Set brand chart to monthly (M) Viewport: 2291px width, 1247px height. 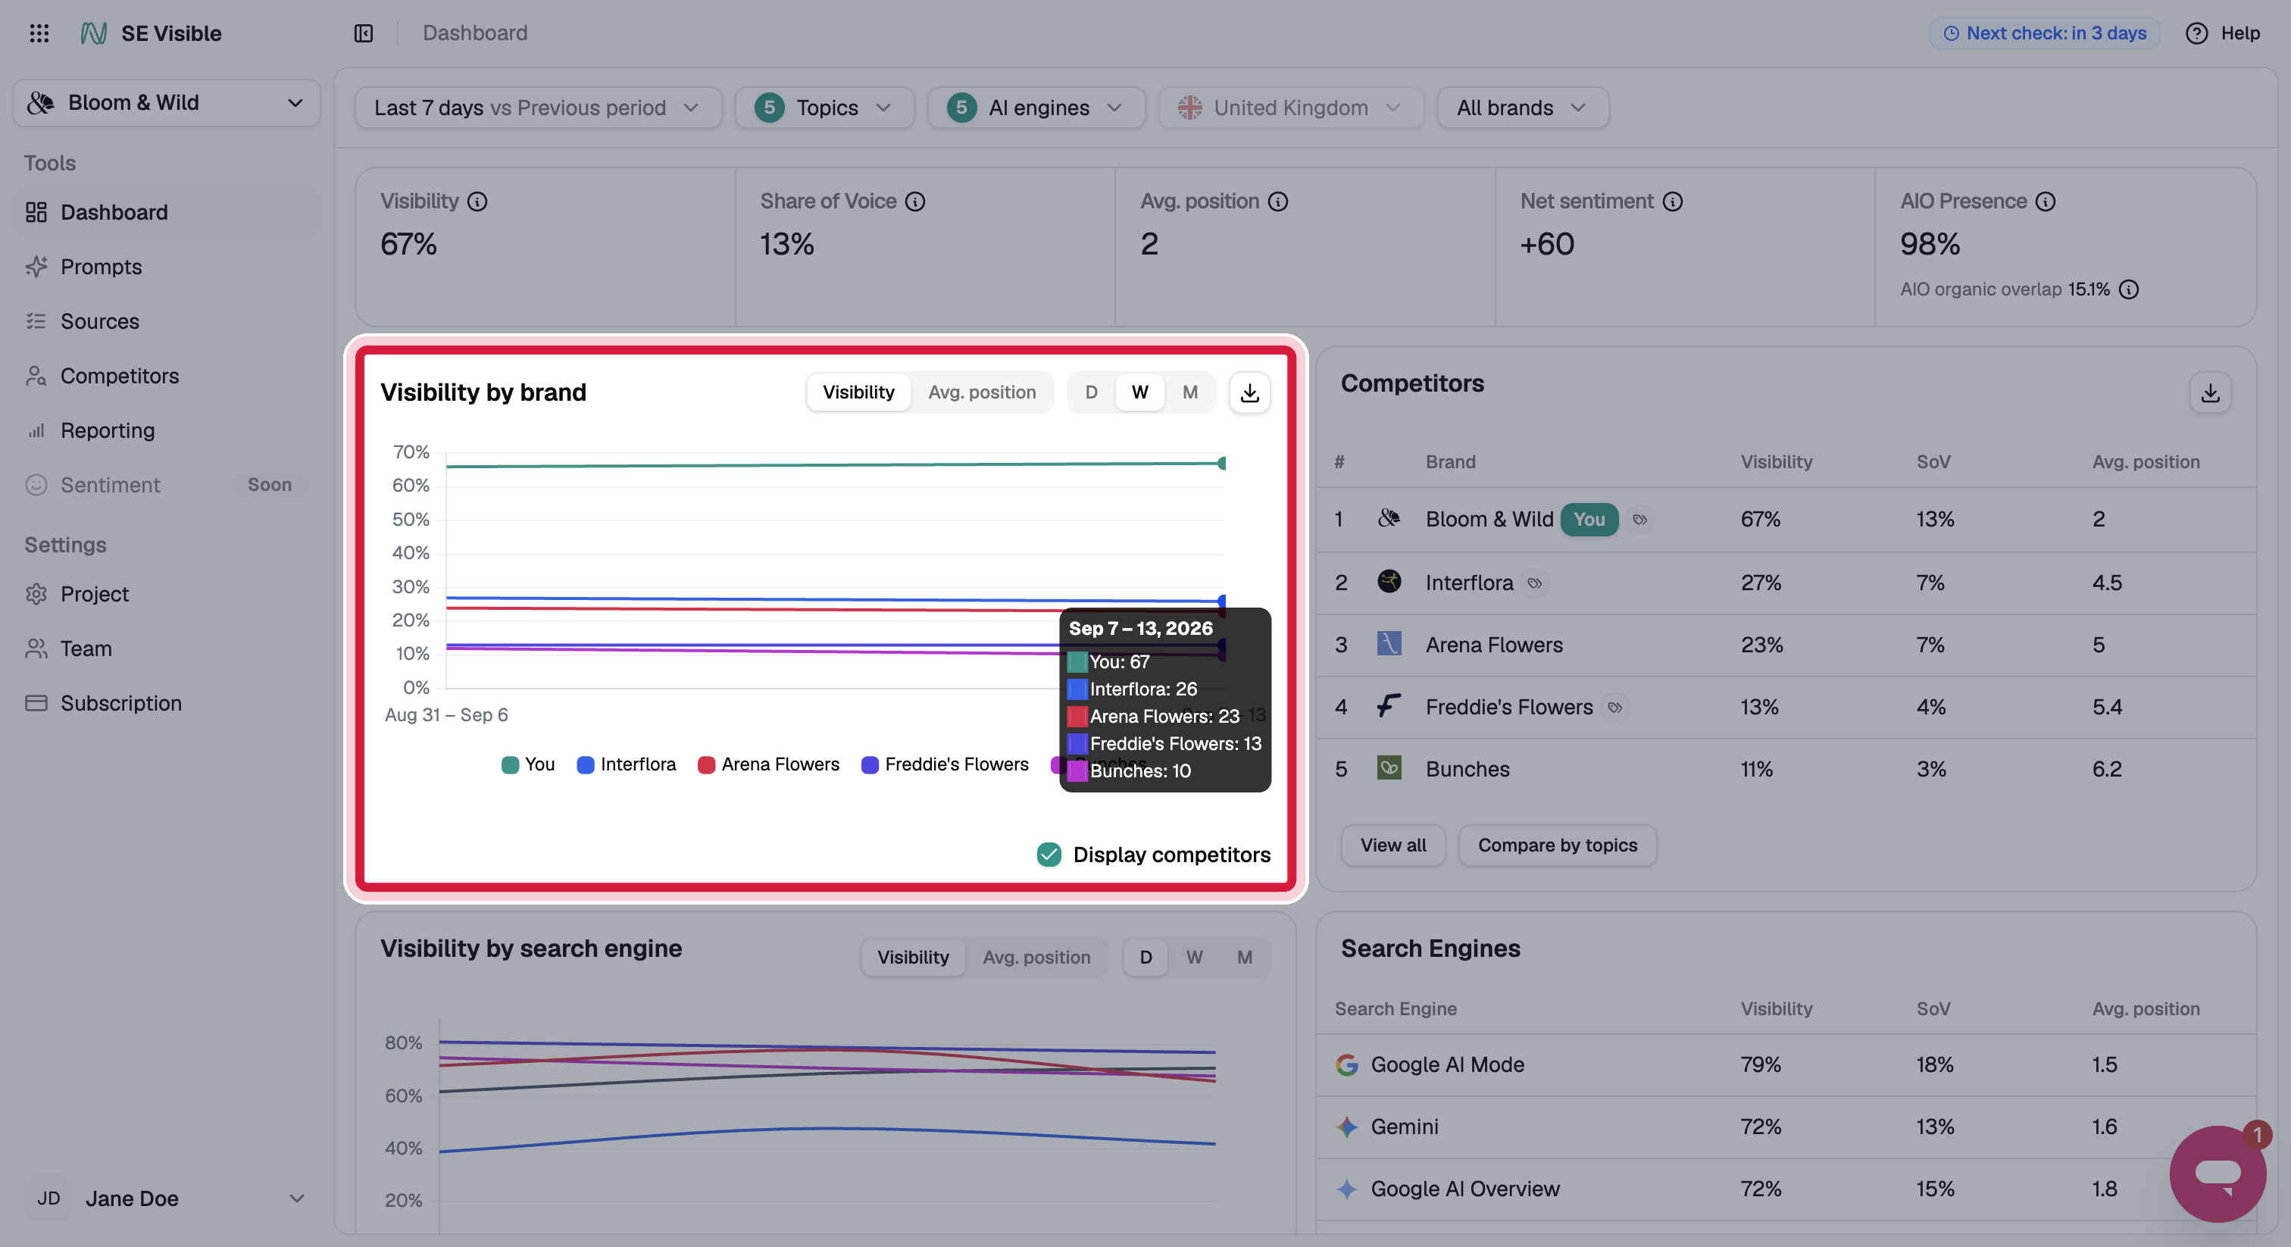[x=1190, y=392]
